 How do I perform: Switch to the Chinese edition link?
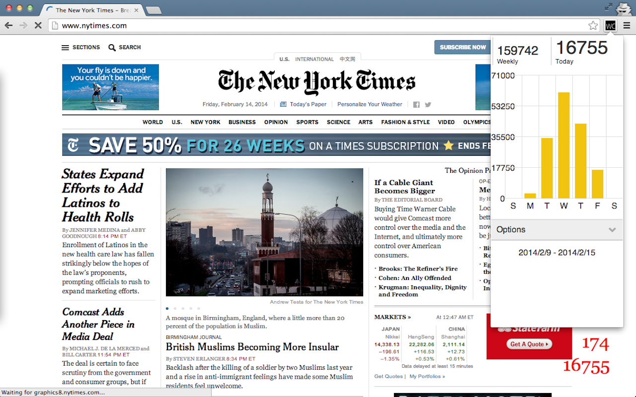[348, 59]
